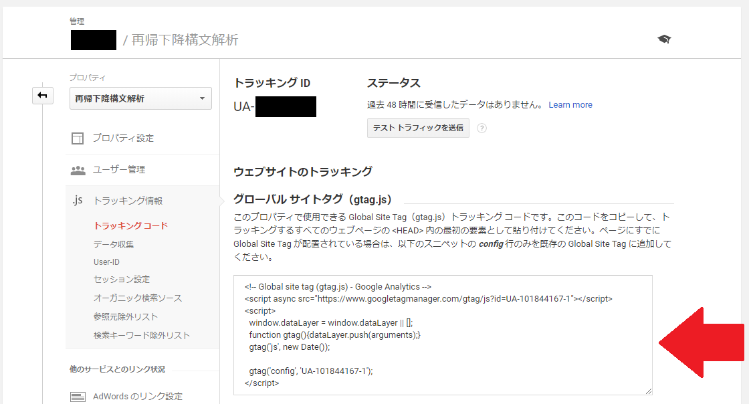Viewport: 749px width, 404px height.
Task: Click the window.dataLayer code line
Action: [x=330, y=323]
